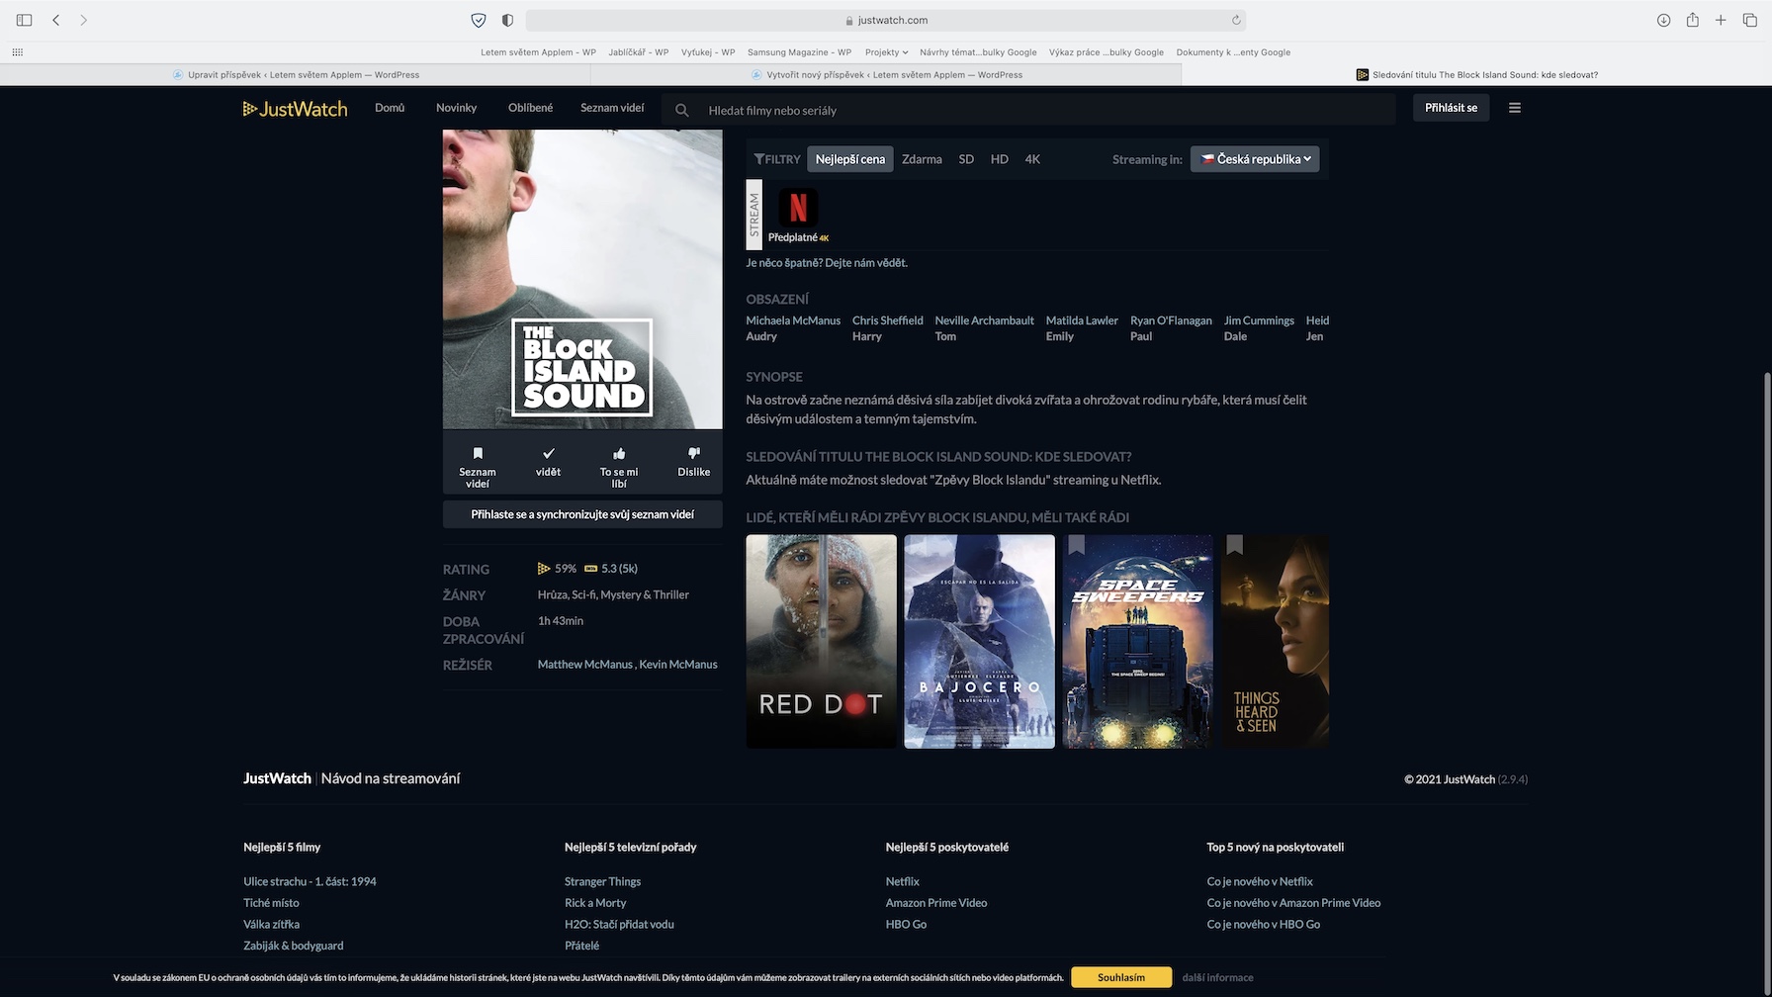Add the film to Seznam videí watchlist
1772x997 pixels.
coord(478,466)
